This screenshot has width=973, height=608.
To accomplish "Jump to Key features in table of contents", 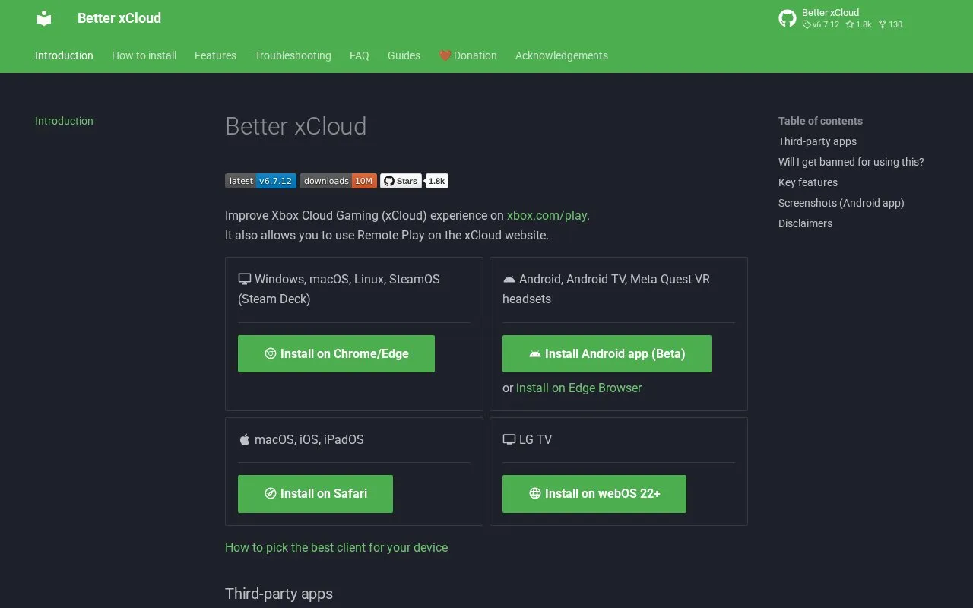I will tap(808, 182).
